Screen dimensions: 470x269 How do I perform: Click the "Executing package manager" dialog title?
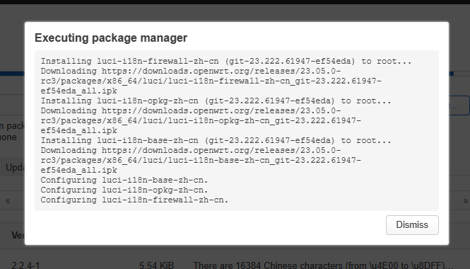pos(111,38)
